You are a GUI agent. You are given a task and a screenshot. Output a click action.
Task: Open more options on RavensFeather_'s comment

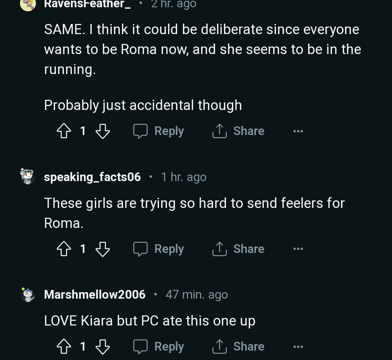298,131
